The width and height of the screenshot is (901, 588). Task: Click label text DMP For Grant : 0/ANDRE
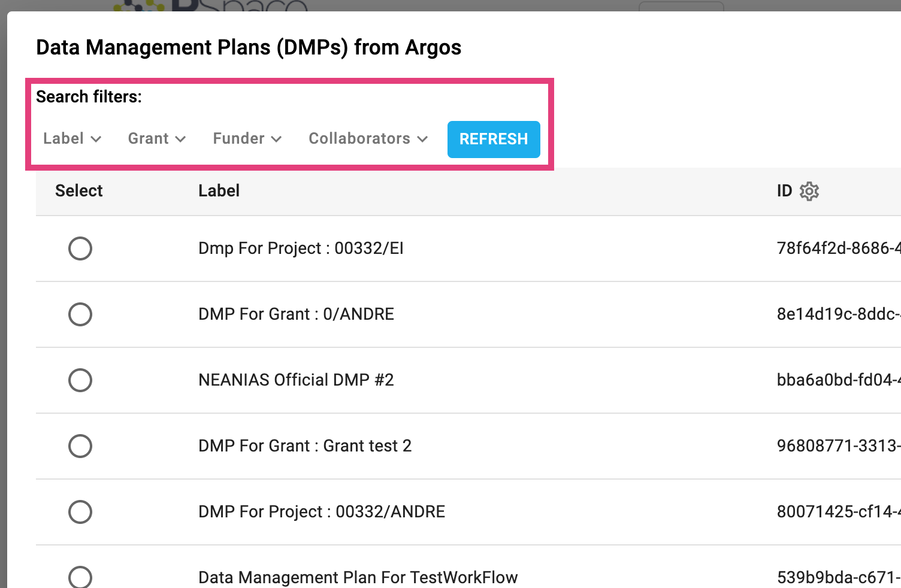click(297, 314)
